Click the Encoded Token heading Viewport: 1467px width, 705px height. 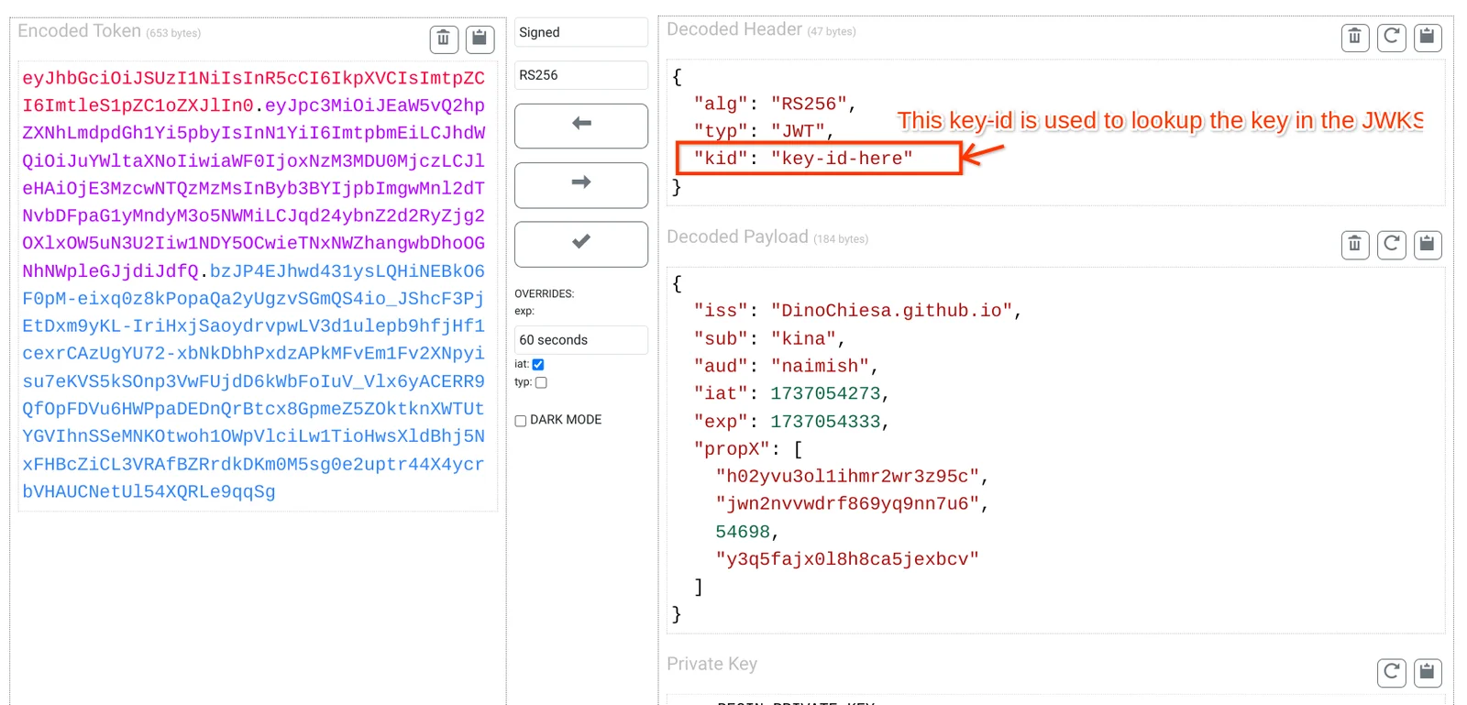tap(79, 31)
